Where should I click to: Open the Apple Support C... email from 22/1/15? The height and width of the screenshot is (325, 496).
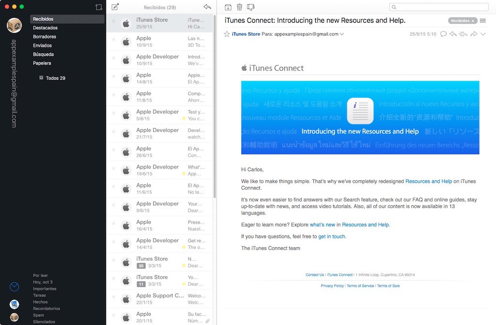coord(159,299)
